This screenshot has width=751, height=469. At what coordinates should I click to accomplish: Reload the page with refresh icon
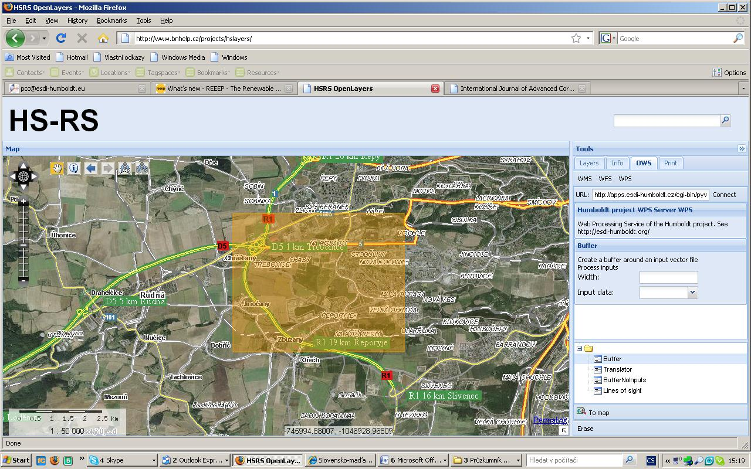[x=60, y=38]
